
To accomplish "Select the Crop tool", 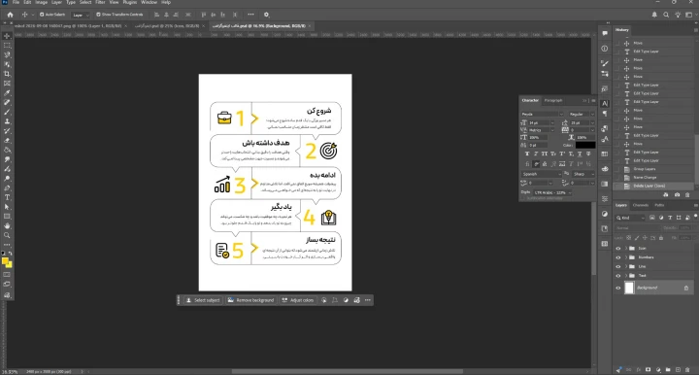I will (x=7, y=74).
